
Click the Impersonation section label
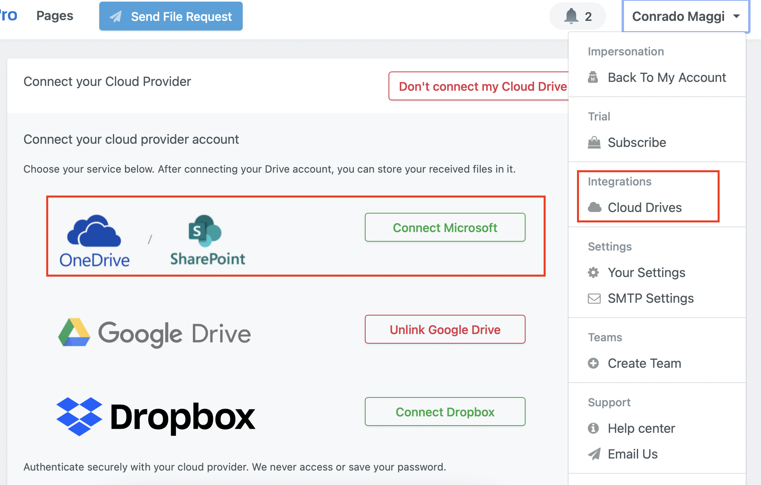626,51
